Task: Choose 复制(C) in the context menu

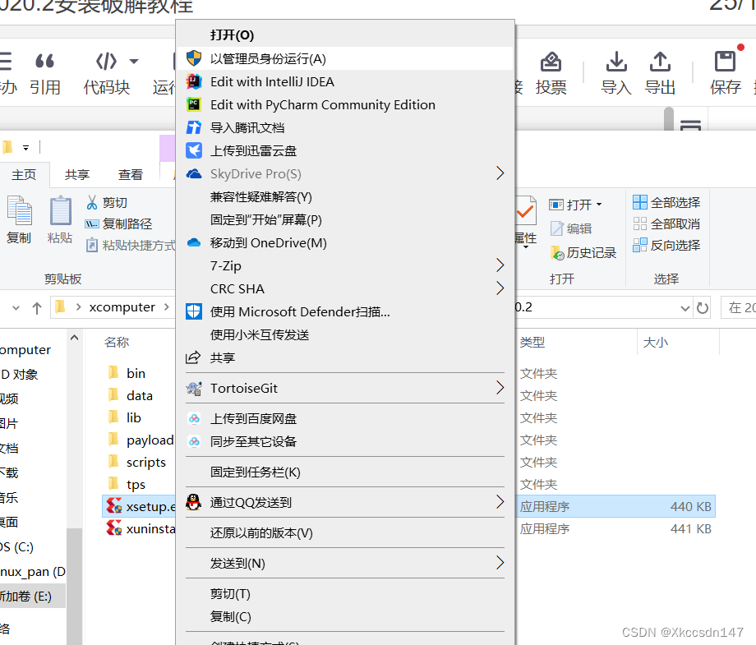Action: coord(345,616)
